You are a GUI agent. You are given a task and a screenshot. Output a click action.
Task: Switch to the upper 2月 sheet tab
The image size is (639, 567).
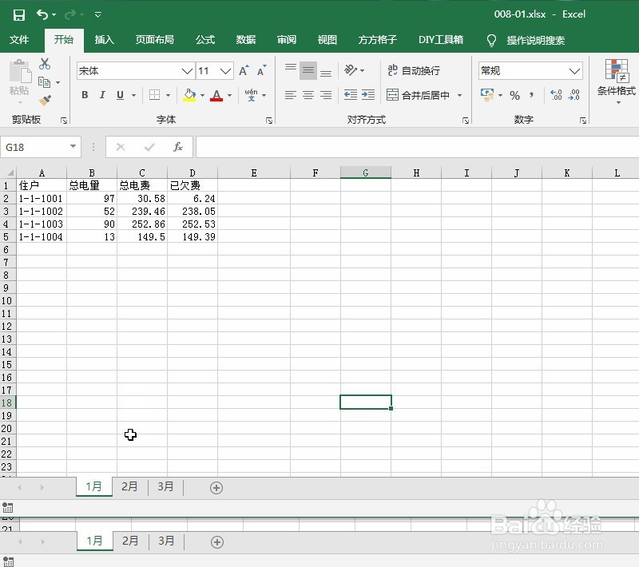(x=129, y=486)
